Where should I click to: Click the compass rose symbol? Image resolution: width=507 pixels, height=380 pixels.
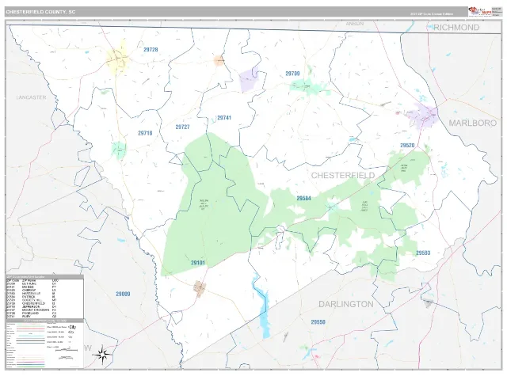click(x=102, y=355)
